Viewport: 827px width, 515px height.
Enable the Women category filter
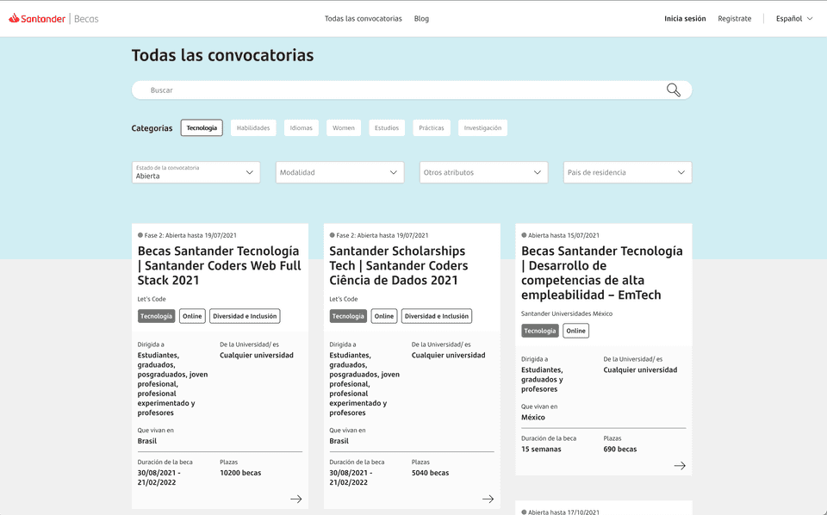coord(344,127)
